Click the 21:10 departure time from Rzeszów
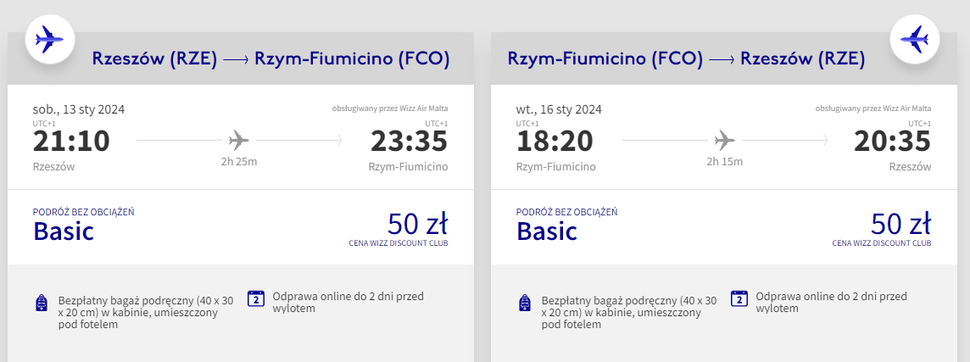The image size is (970, 362). (71, 142)
